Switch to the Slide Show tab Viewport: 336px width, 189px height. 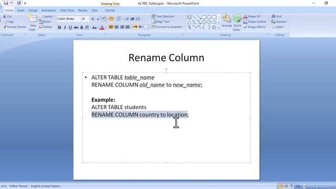tap(67, 10)
